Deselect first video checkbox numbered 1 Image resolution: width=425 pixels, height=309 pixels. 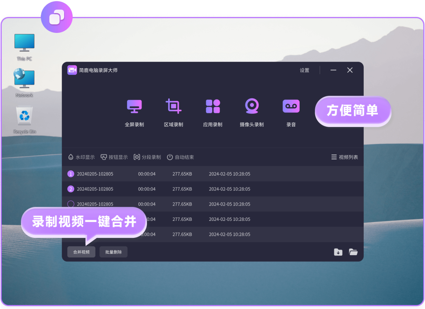tap(71, 174)
